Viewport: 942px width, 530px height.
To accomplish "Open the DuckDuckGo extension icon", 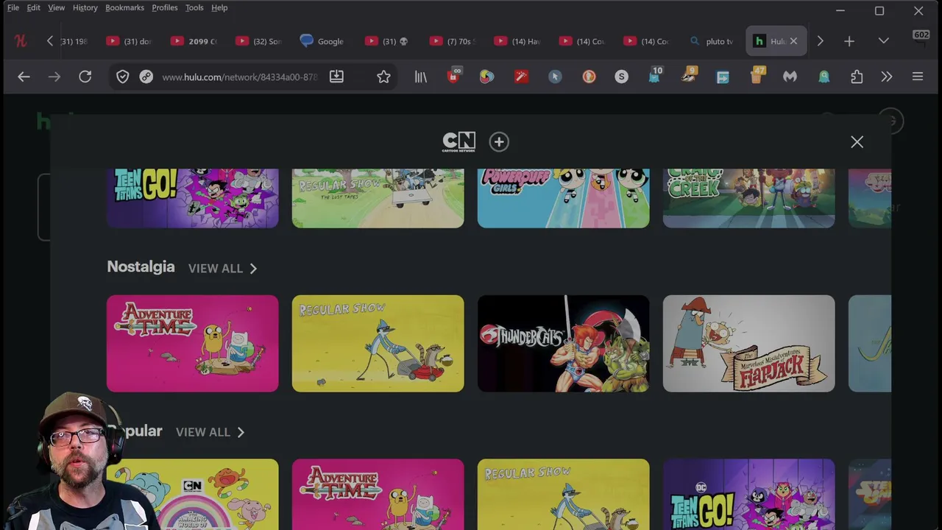I will tap(589, 77).
